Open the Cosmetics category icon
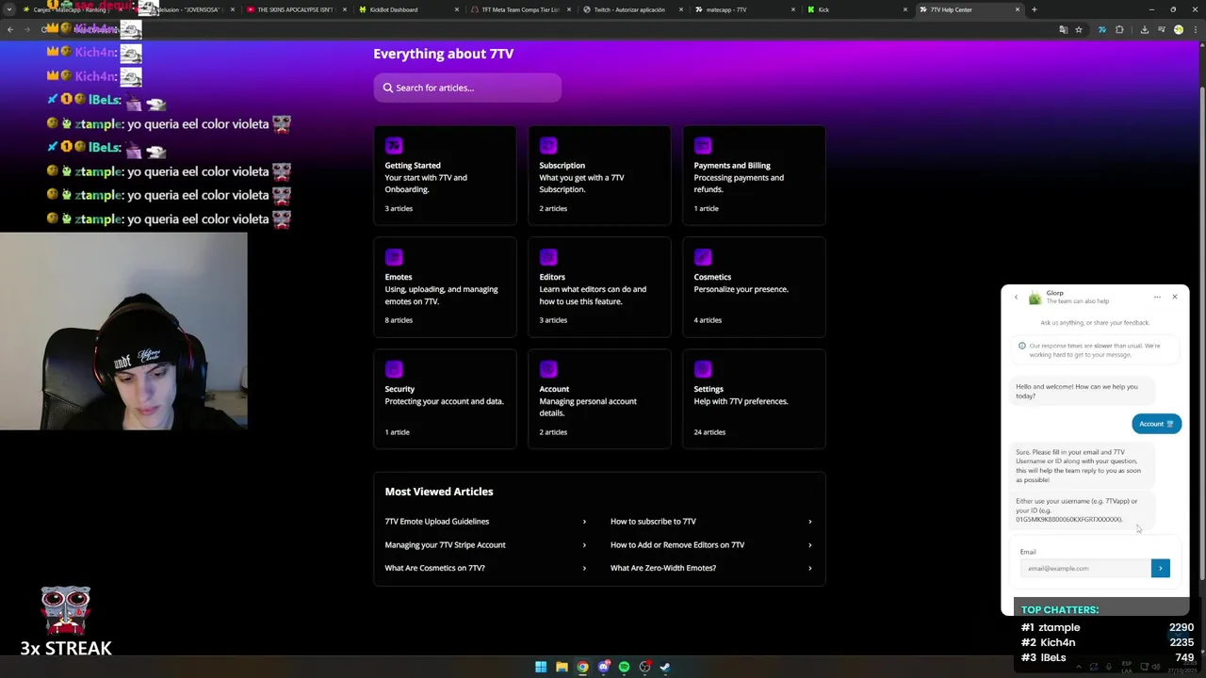This screenshot has height=678, width=1206. tap(703, 257)
